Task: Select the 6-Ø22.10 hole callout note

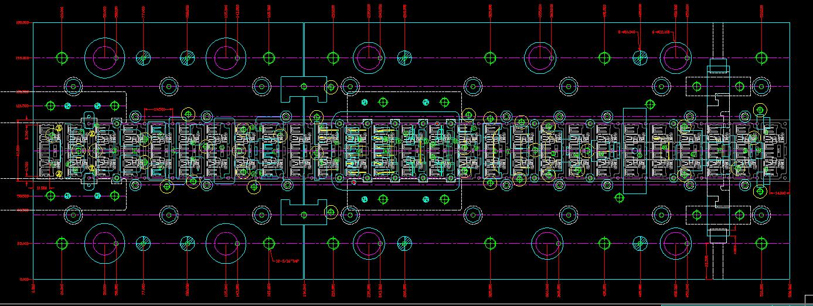Action: 661,33
